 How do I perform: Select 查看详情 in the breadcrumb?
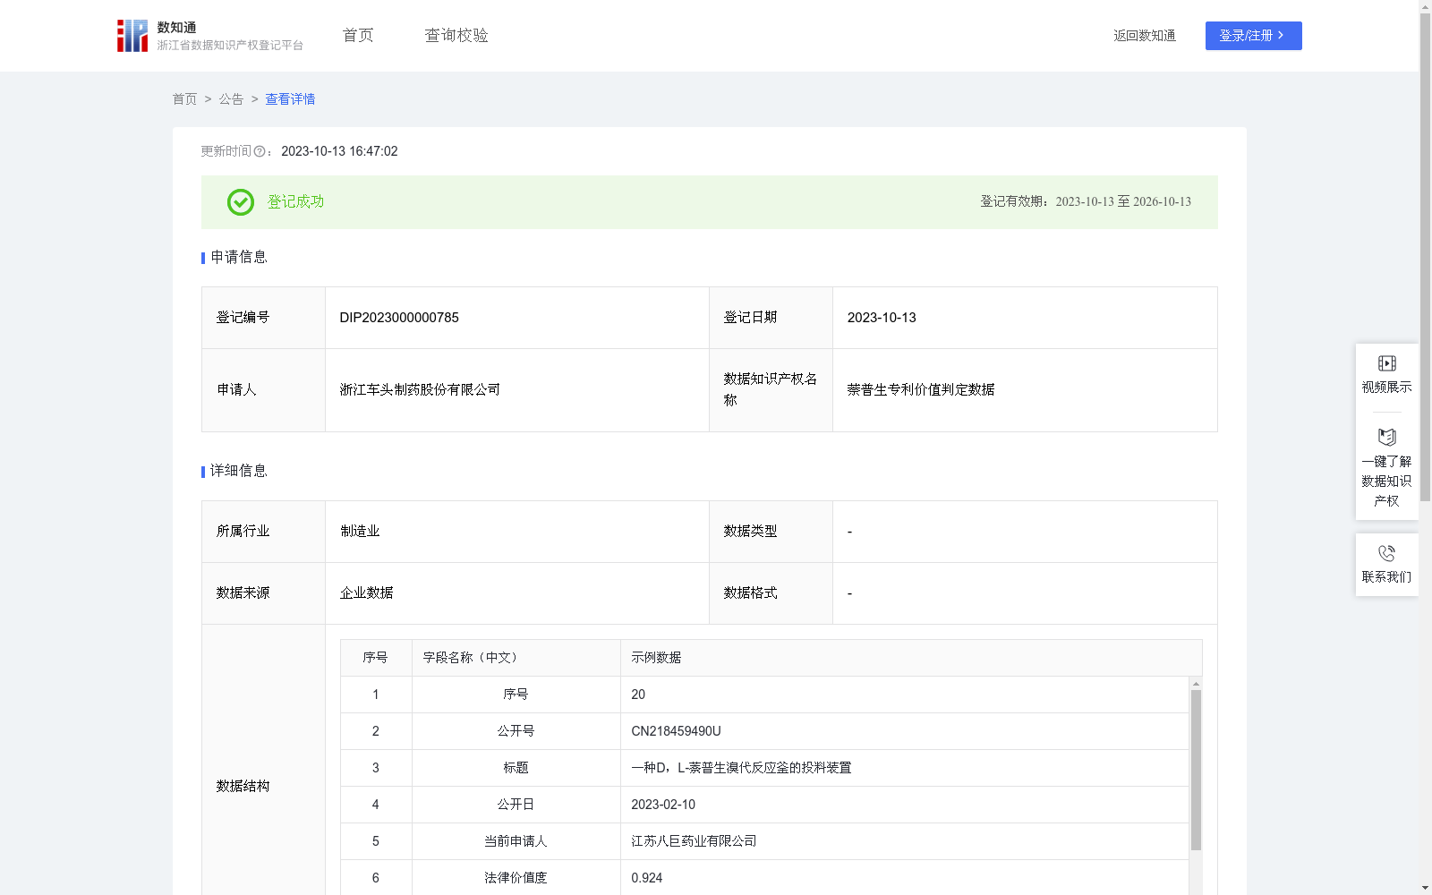click(290, 99)
